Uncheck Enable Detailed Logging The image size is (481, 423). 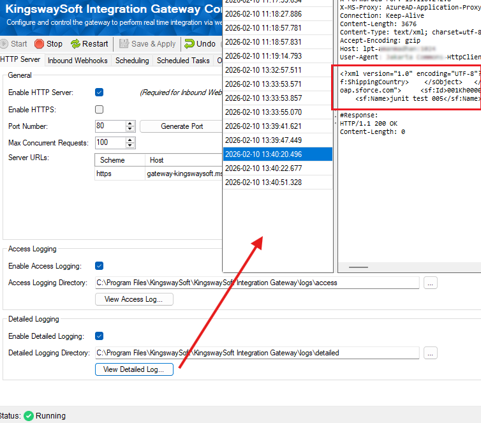[99, 336]
